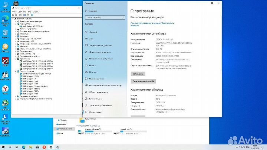Select Broadcom NetXtreme Gigabit Ethernet adapter

tap(35, 74)
